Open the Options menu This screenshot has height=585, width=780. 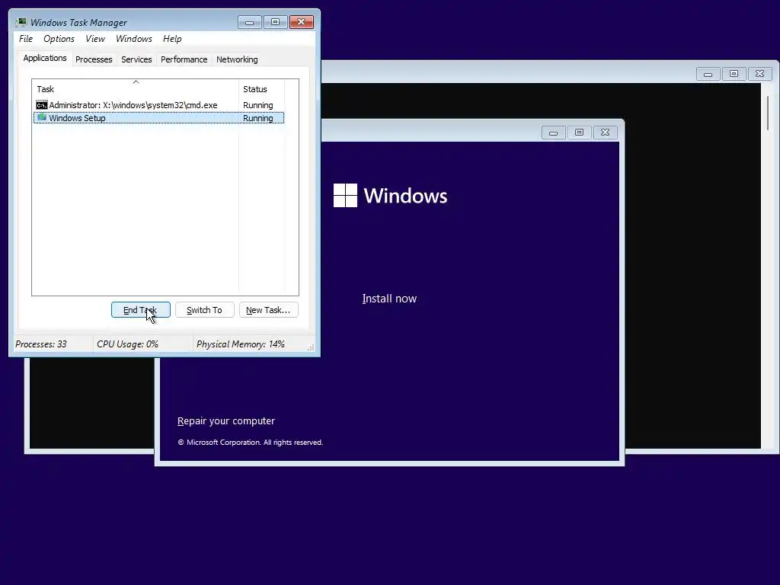coord(59,39)
